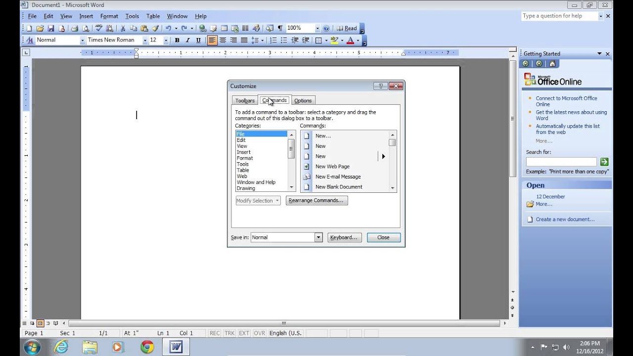Switch to Options tab in Customize dialog
The height and width of the screenshot is (356, 633).
[x=303, y=100]
